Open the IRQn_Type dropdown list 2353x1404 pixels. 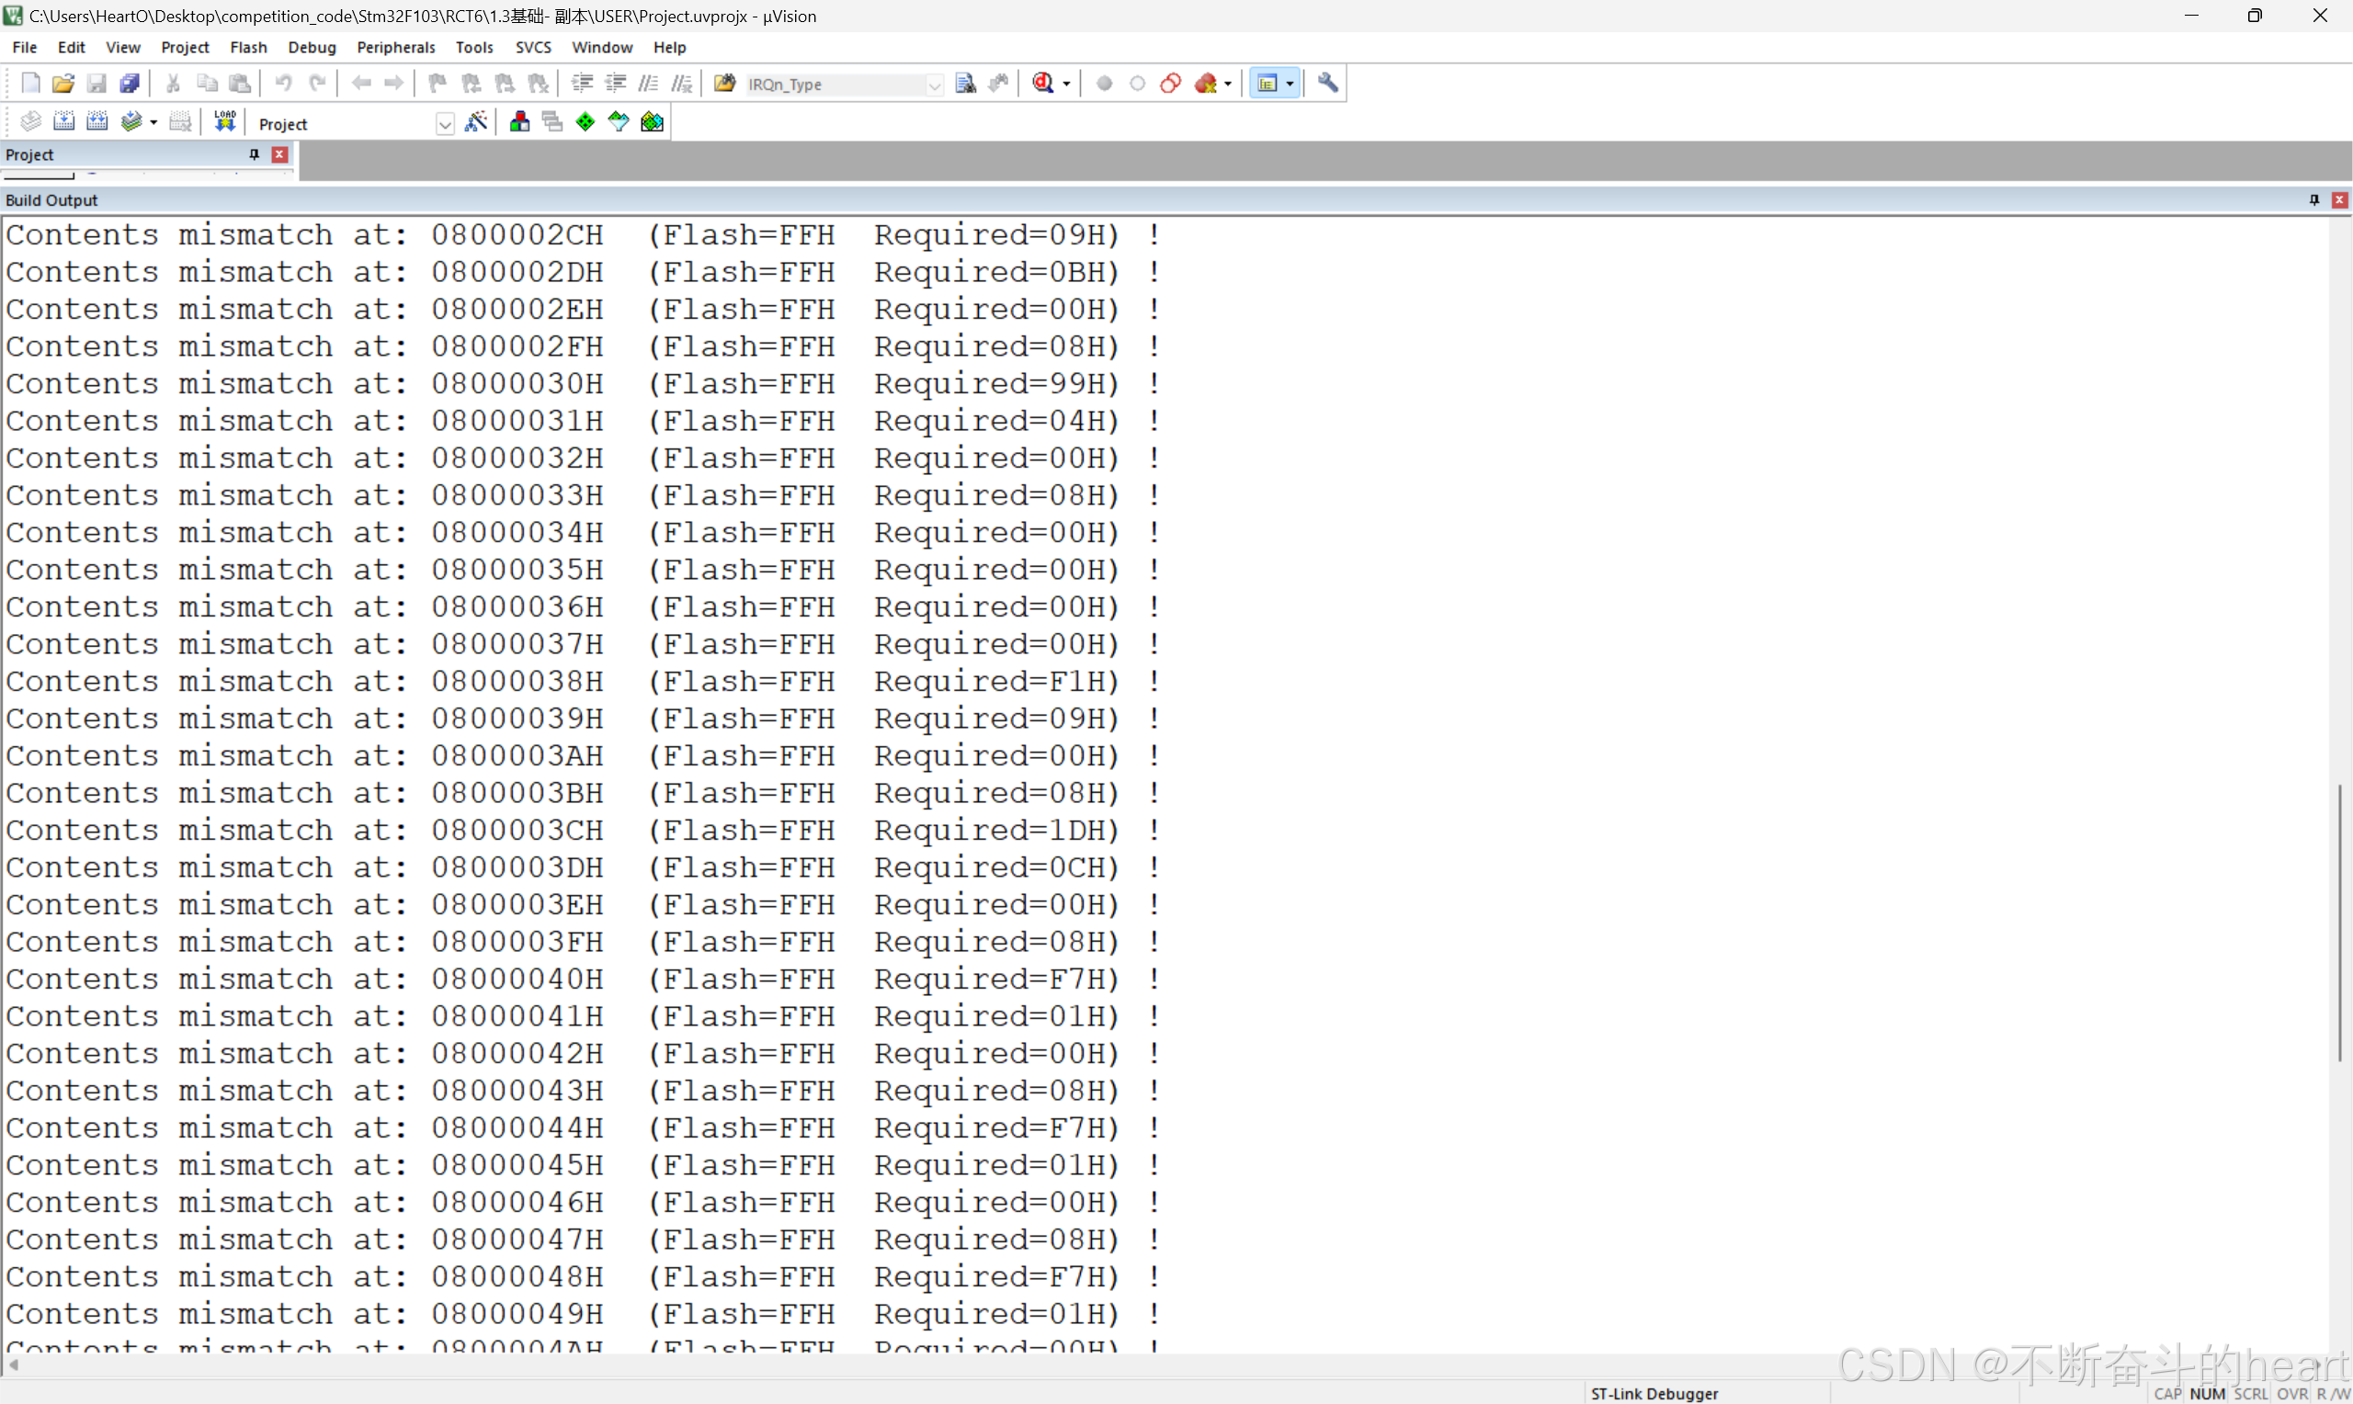tap(936, 85)
